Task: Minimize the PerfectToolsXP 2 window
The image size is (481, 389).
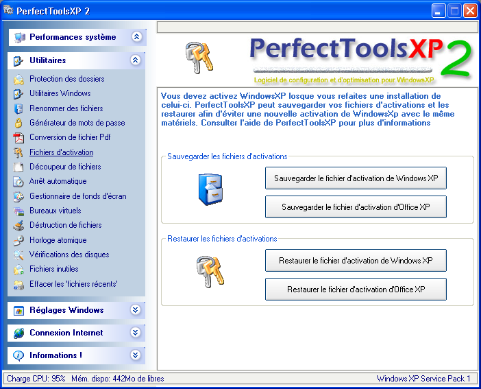Action: (439, 11)
